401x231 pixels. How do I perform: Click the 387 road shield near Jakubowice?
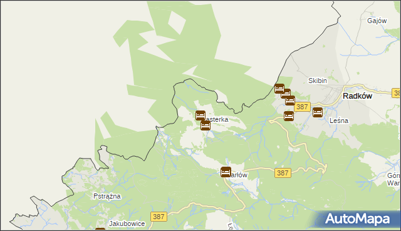pos(159,217)
